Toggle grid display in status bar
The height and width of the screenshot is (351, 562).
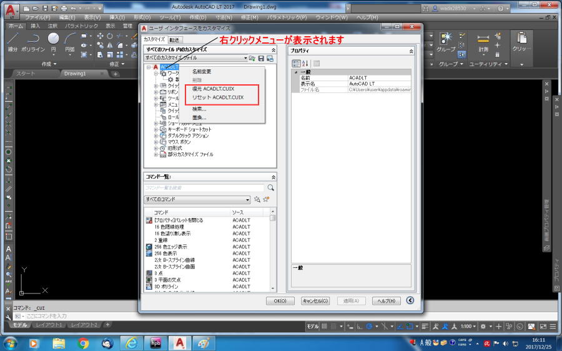pos(324,326)
